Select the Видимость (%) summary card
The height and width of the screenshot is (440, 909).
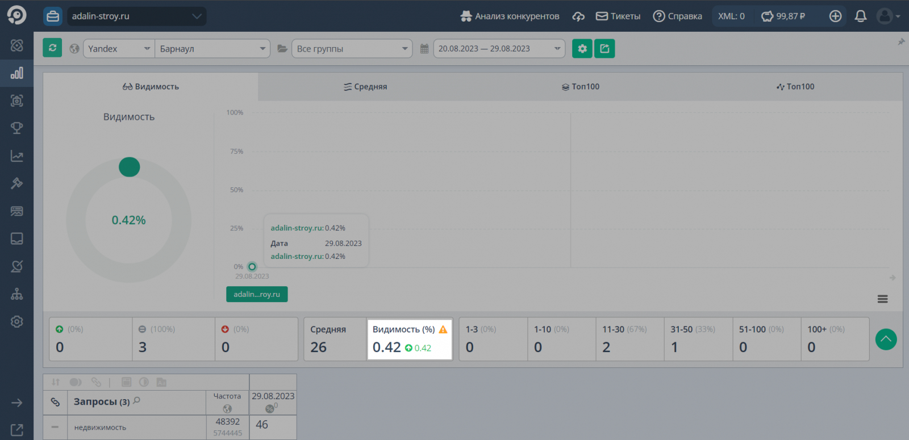point(409,339)
